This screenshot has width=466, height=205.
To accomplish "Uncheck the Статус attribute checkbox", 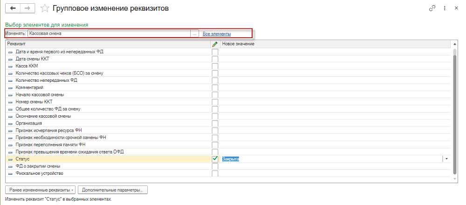I will pyautogui.click(x=215, y=159).
